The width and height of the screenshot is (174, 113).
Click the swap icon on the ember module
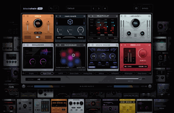point(28,16)
